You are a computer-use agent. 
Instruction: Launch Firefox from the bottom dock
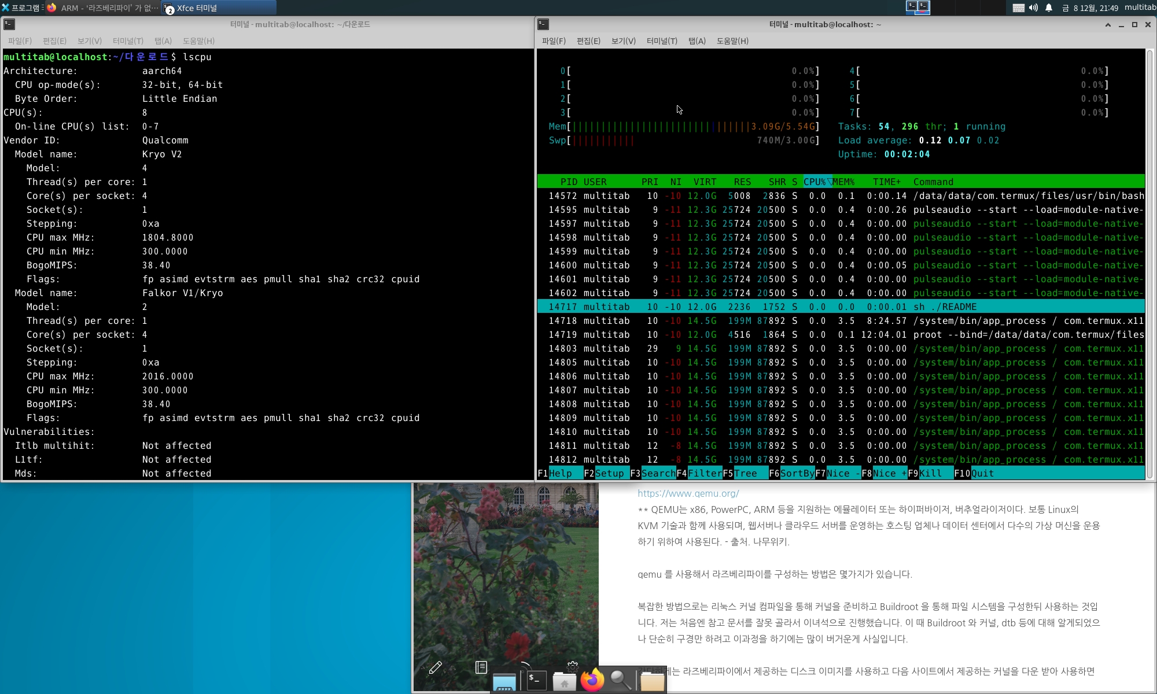point(592,680)
